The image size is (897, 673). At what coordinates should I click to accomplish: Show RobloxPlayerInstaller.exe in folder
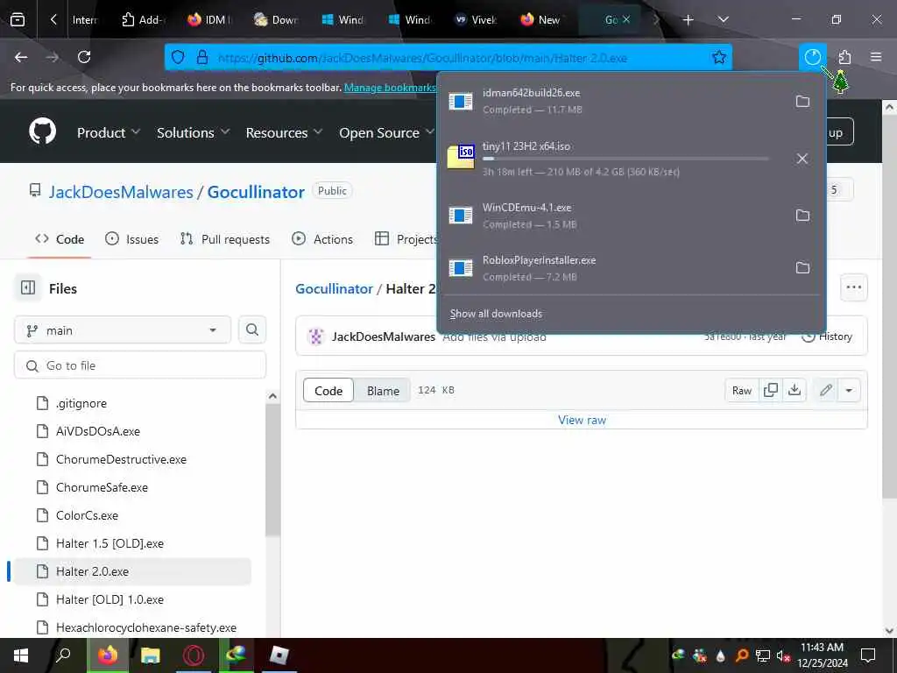click(802, 267)
